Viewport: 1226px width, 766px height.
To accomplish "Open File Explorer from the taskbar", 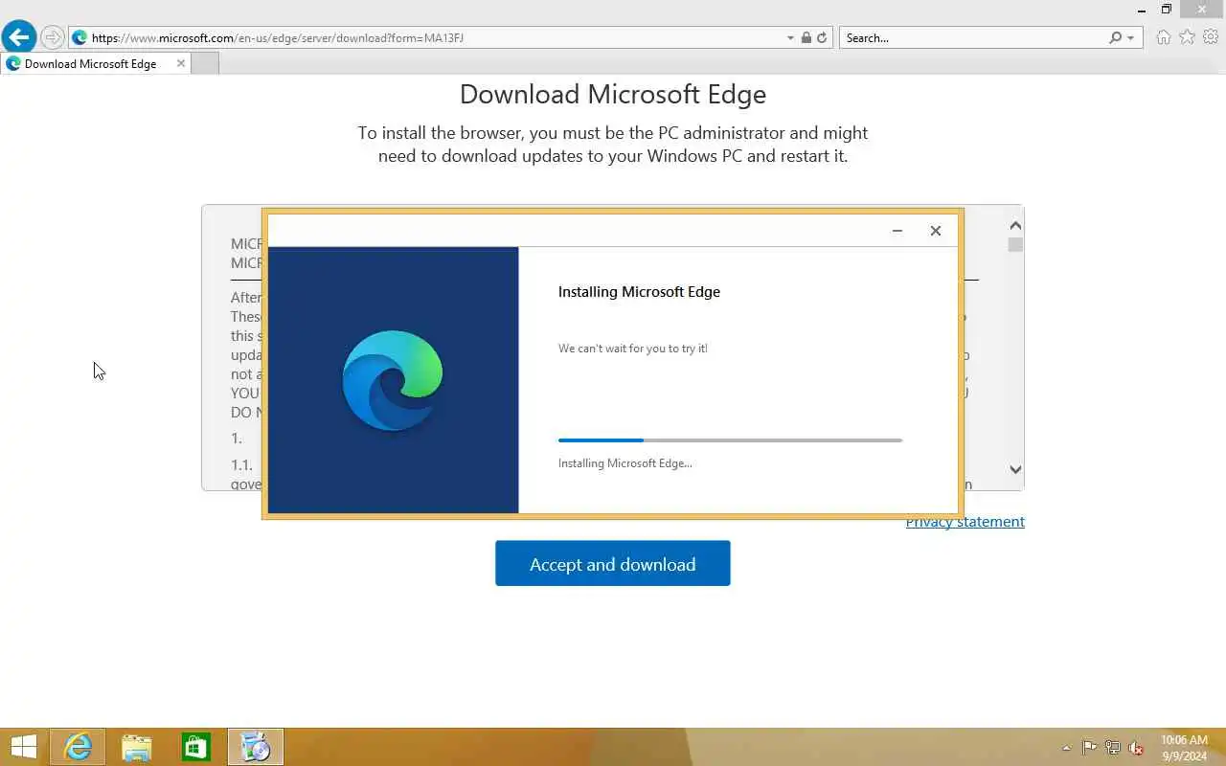I will (137, 747).
